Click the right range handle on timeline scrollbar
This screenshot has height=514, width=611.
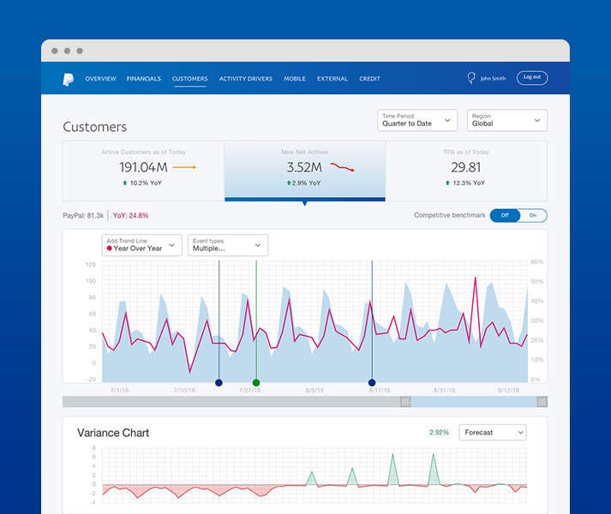pos(542,402)
